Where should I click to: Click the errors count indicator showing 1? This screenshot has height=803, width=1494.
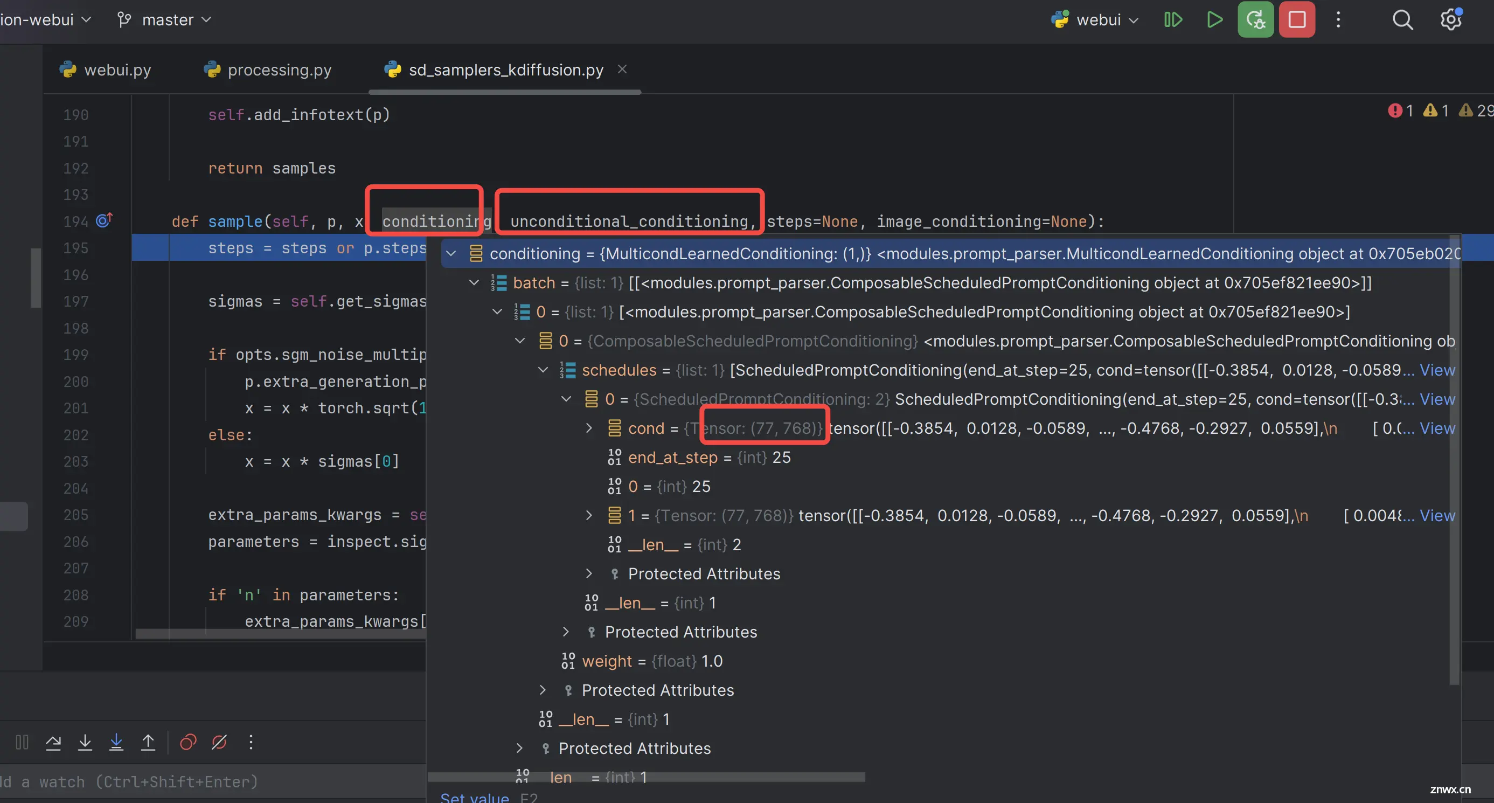tap(1400, 110)
